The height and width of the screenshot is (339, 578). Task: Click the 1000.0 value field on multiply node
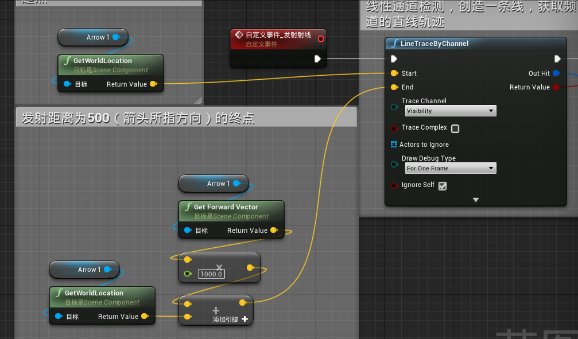tap(211, 274)
